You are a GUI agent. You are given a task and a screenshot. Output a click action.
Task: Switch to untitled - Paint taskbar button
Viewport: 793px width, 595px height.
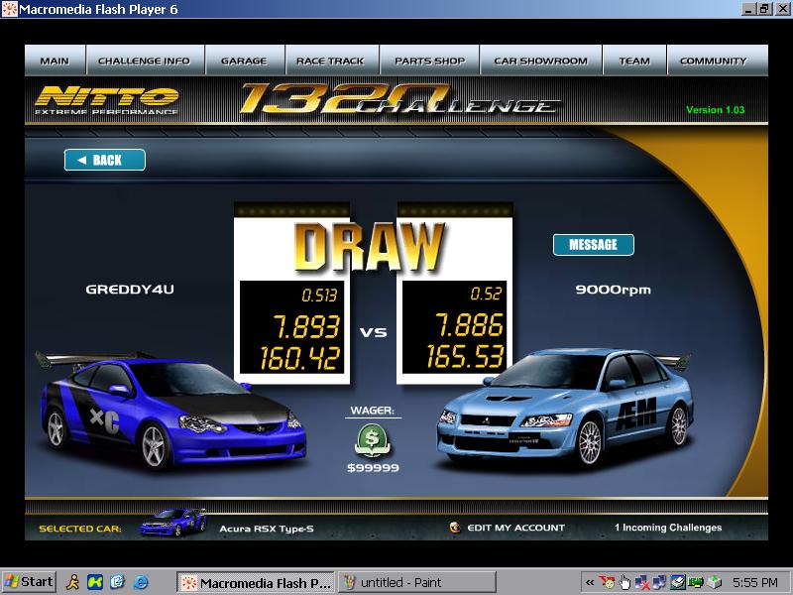coord(417,582)
